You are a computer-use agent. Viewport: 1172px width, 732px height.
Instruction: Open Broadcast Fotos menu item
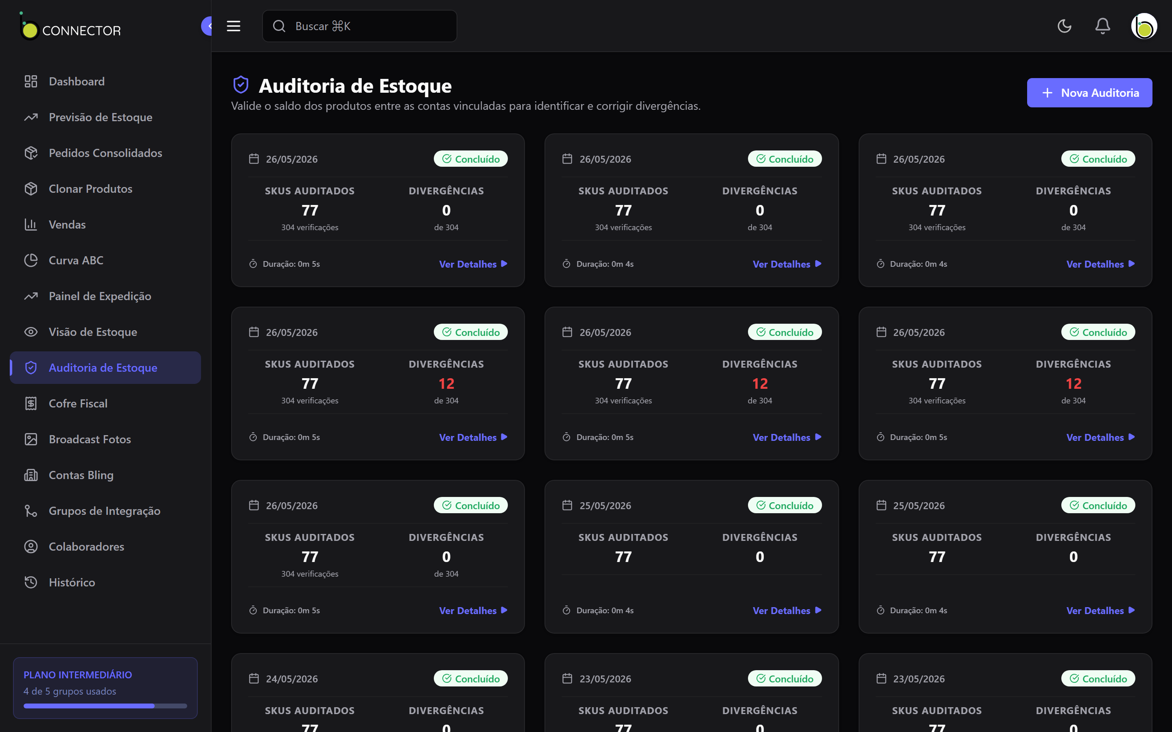coord(105,440)
